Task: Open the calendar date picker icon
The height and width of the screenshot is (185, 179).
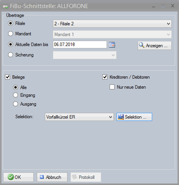Action: click(x=112, y=45)
